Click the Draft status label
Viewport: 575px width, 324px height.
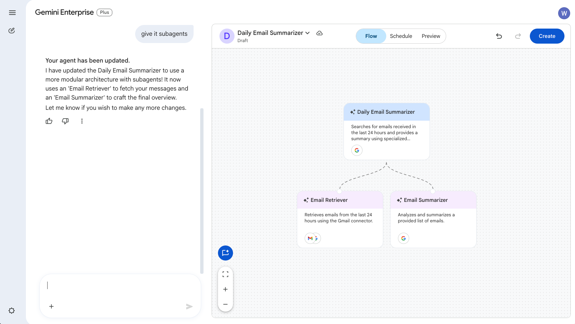click(243, 41)
